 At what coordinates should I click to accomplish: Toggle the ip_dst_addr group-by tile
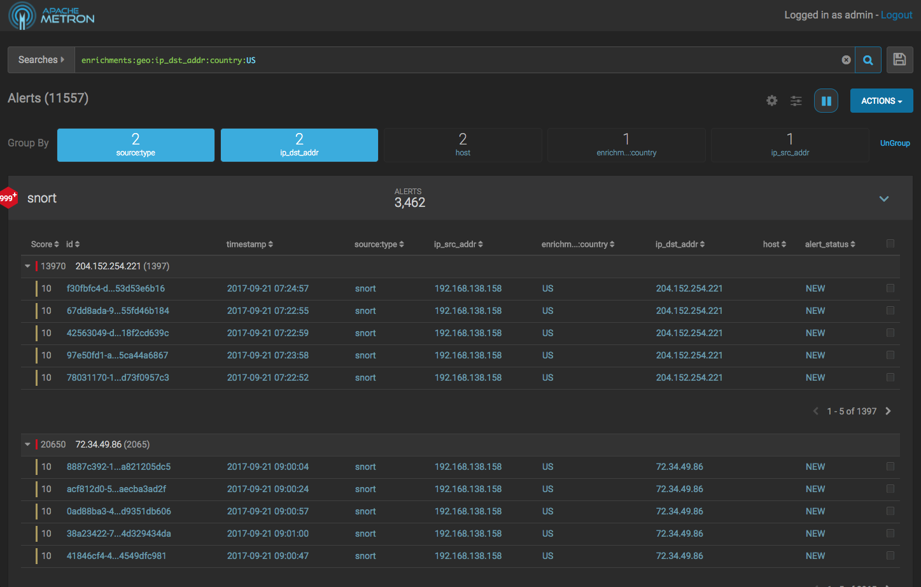299,145
